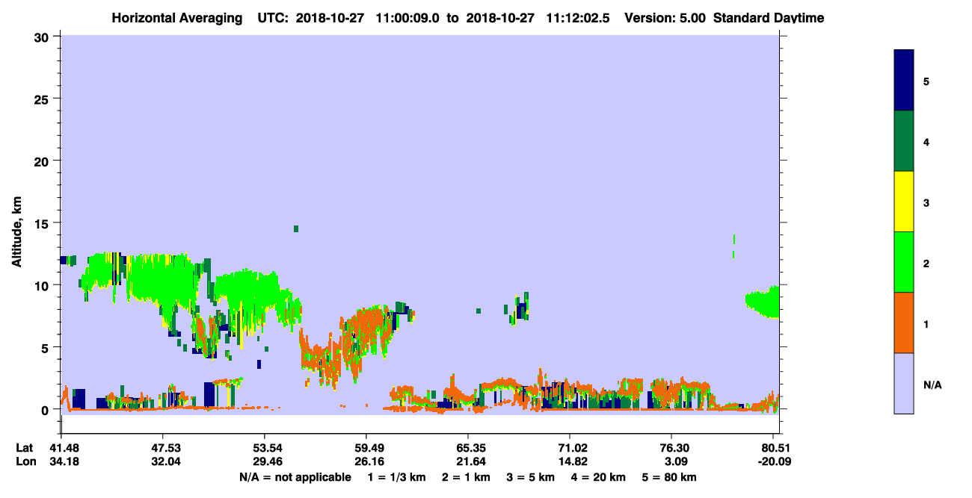Click legend text '5 = 80 km'
The width and height of the screenshot is (972, 498).
point(669,477)
